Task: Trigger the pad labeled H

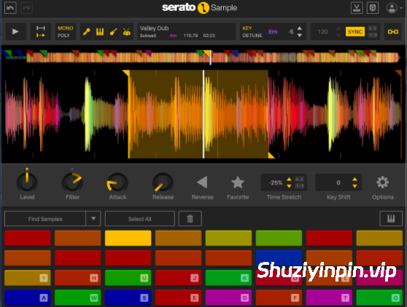Action: (77, 278)
